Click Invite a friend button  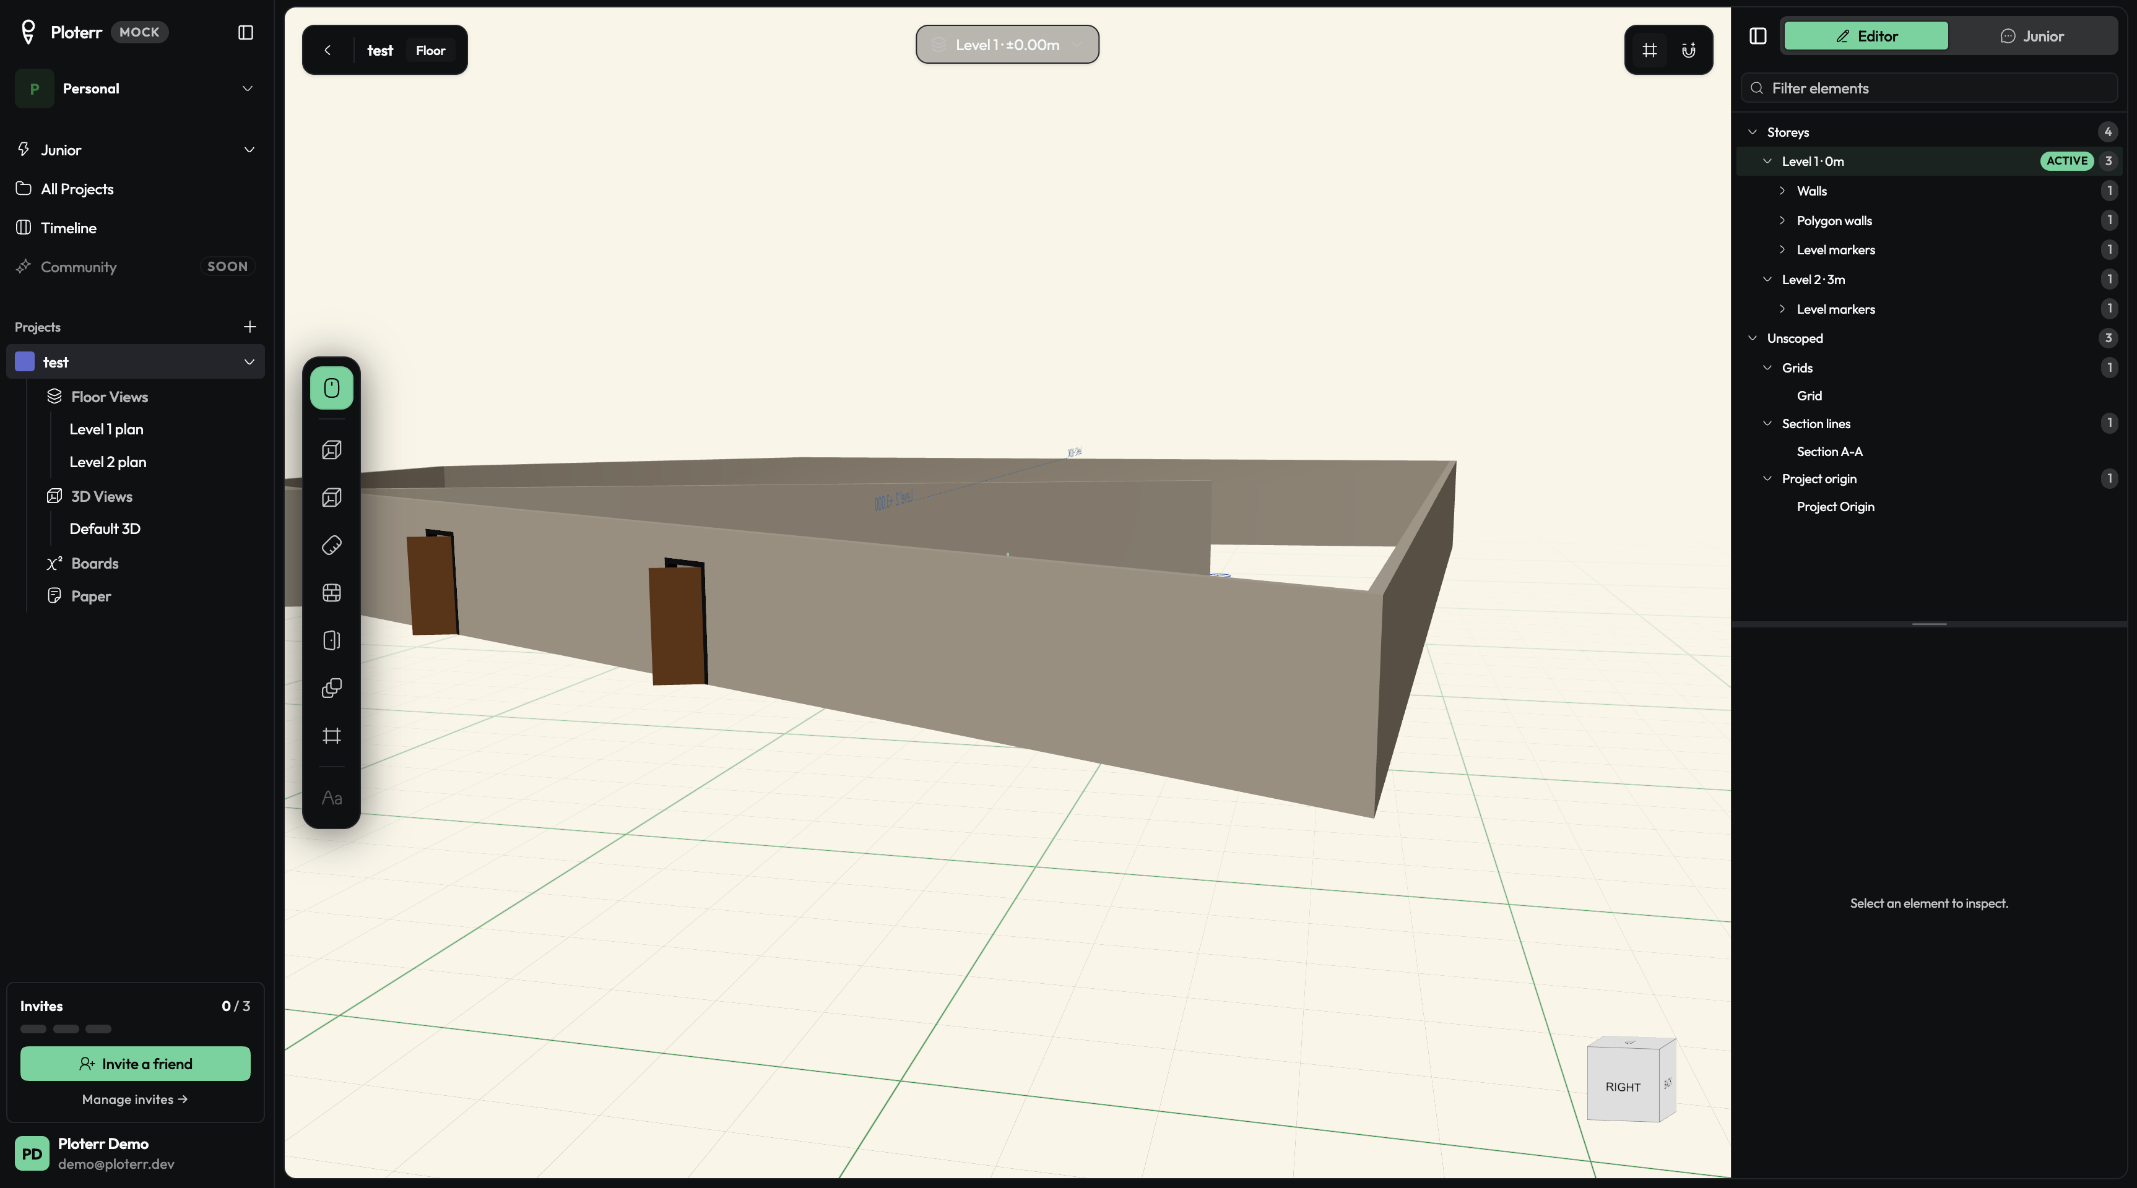pos(135,1064)
